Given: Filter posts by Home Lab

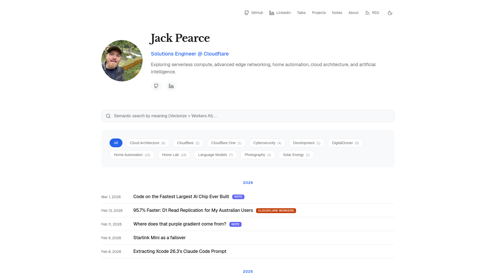Looking at the screenshot, I should click(x=174, y=155).
